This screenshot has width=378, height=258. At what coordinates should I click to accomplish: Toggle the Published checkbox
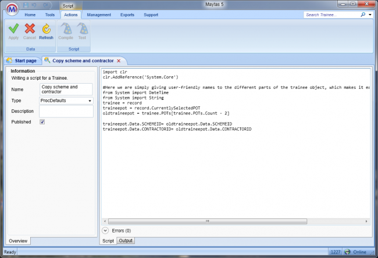(x=42, y=122)
